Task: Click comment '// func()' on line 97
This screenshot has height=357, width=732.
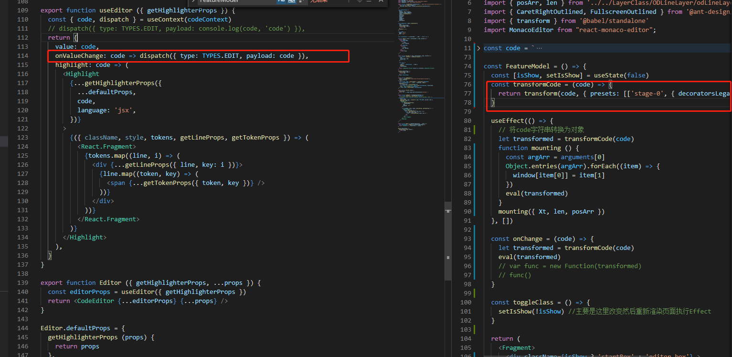Action: 515,275
